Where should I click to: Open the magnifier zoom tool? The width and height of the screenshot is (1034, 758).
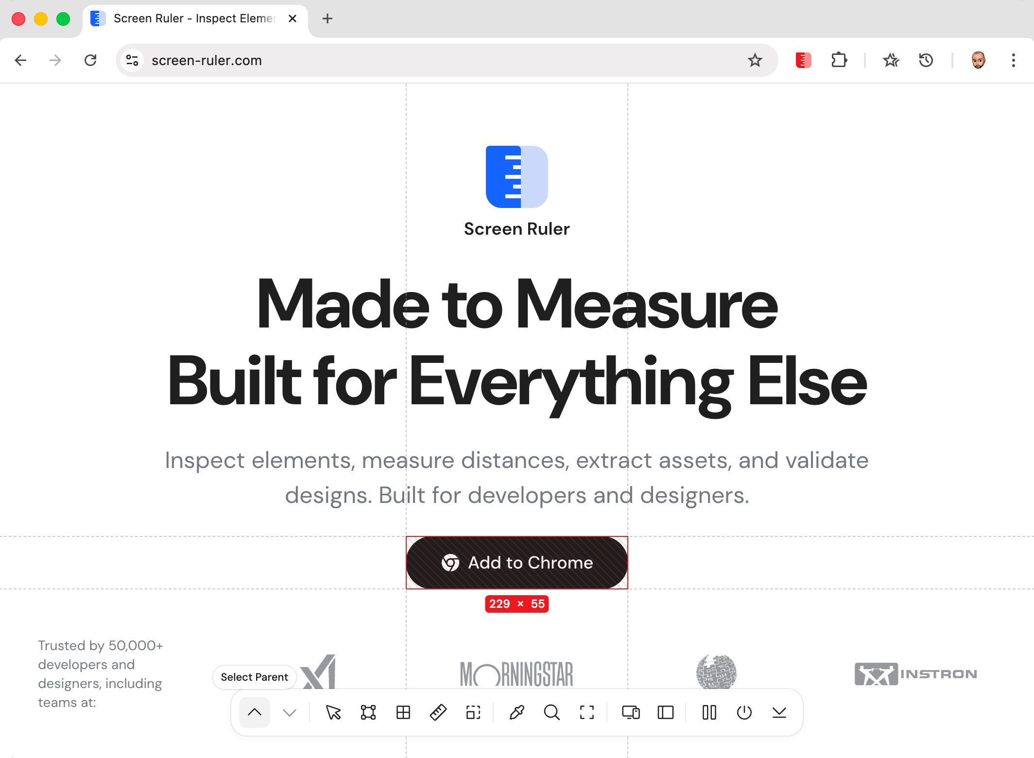pyautogui.click(x=552, y=712)
